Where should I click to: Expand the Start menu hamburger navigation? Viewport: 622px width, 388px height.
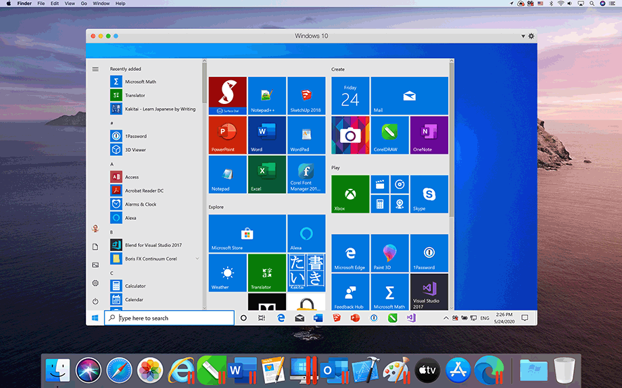(95, 69)
